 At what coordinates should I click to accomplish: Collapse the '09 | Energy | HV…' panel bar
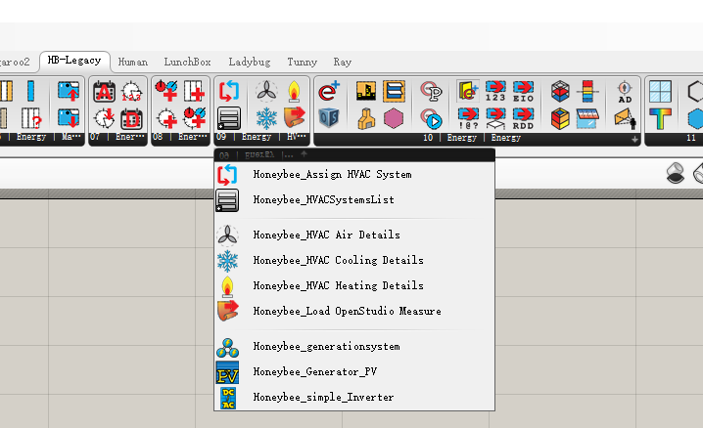[261, 137]
